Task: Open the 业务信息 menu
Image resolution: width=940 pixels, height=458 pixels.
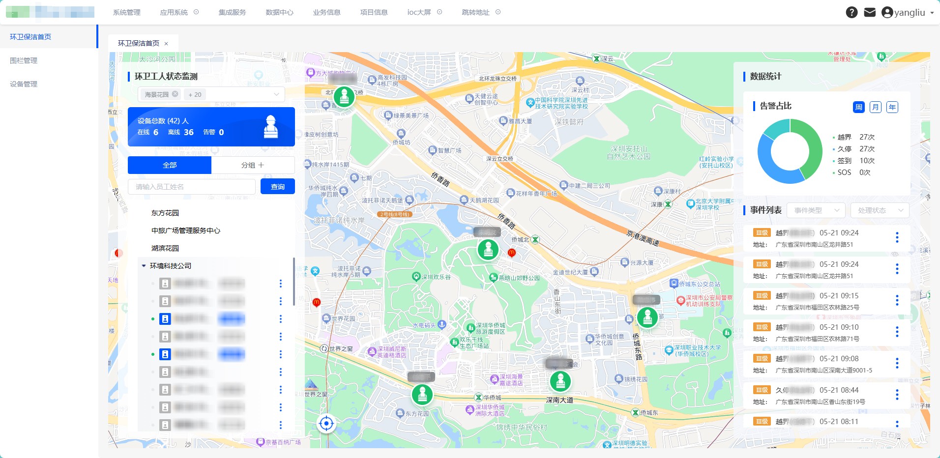Action: [x=326, y=12]
